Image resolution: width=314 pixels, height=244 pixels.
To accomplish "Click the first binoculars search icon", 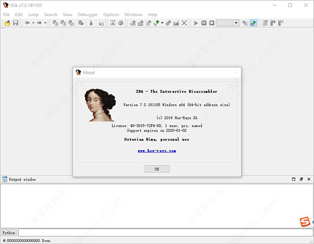I will pyautogui.click(x=55, y=23).
